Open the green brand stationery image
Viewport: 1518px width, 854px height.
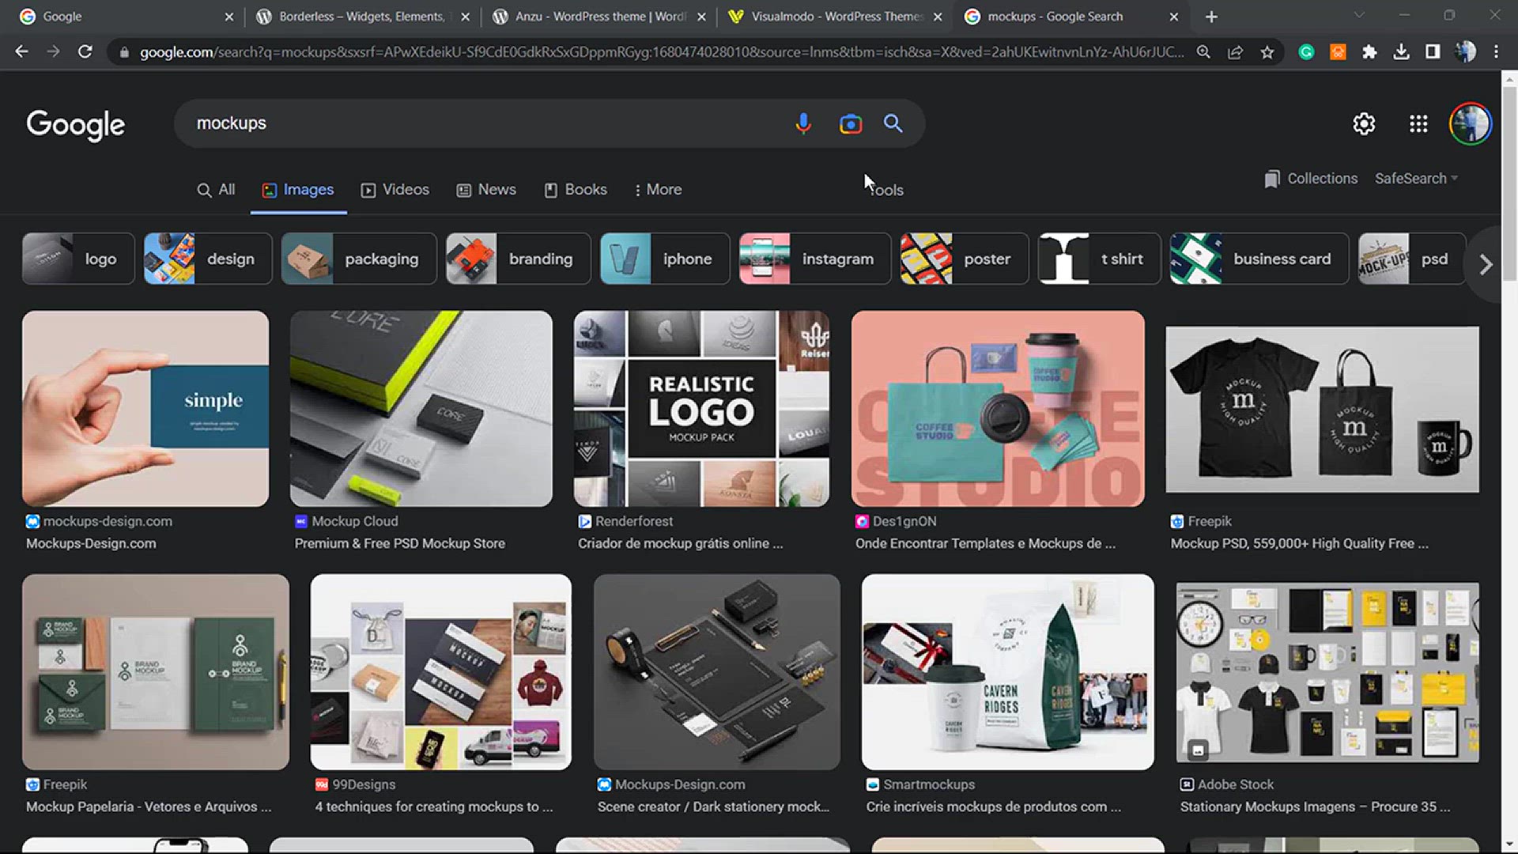click(x=156, y=672)
